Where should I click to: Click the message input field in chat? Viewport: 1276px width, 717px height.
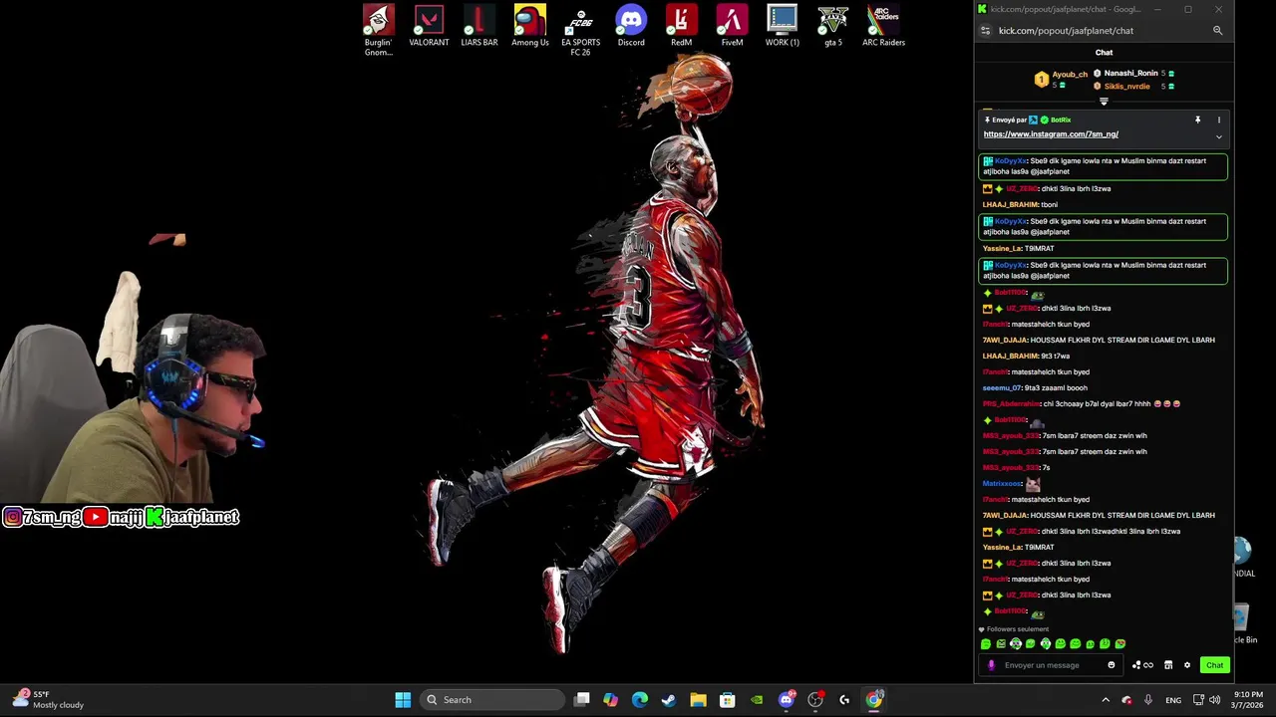1053,665
